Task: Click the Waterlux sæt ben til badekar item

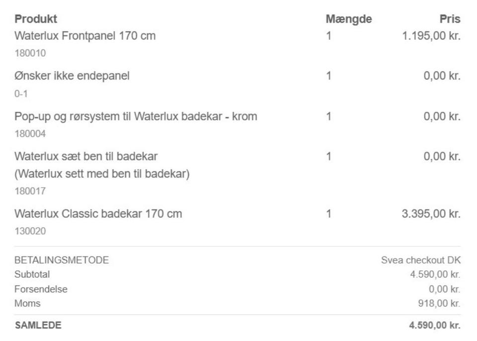Action: 86,157
